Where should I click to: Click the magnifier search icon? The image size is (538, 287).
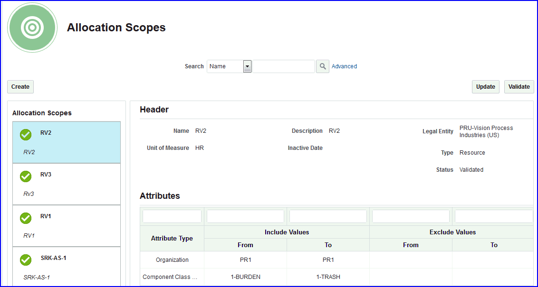coord(323,66)
